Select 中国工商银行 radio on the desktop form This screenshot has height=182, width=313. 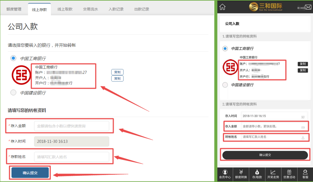pos(13,58)
